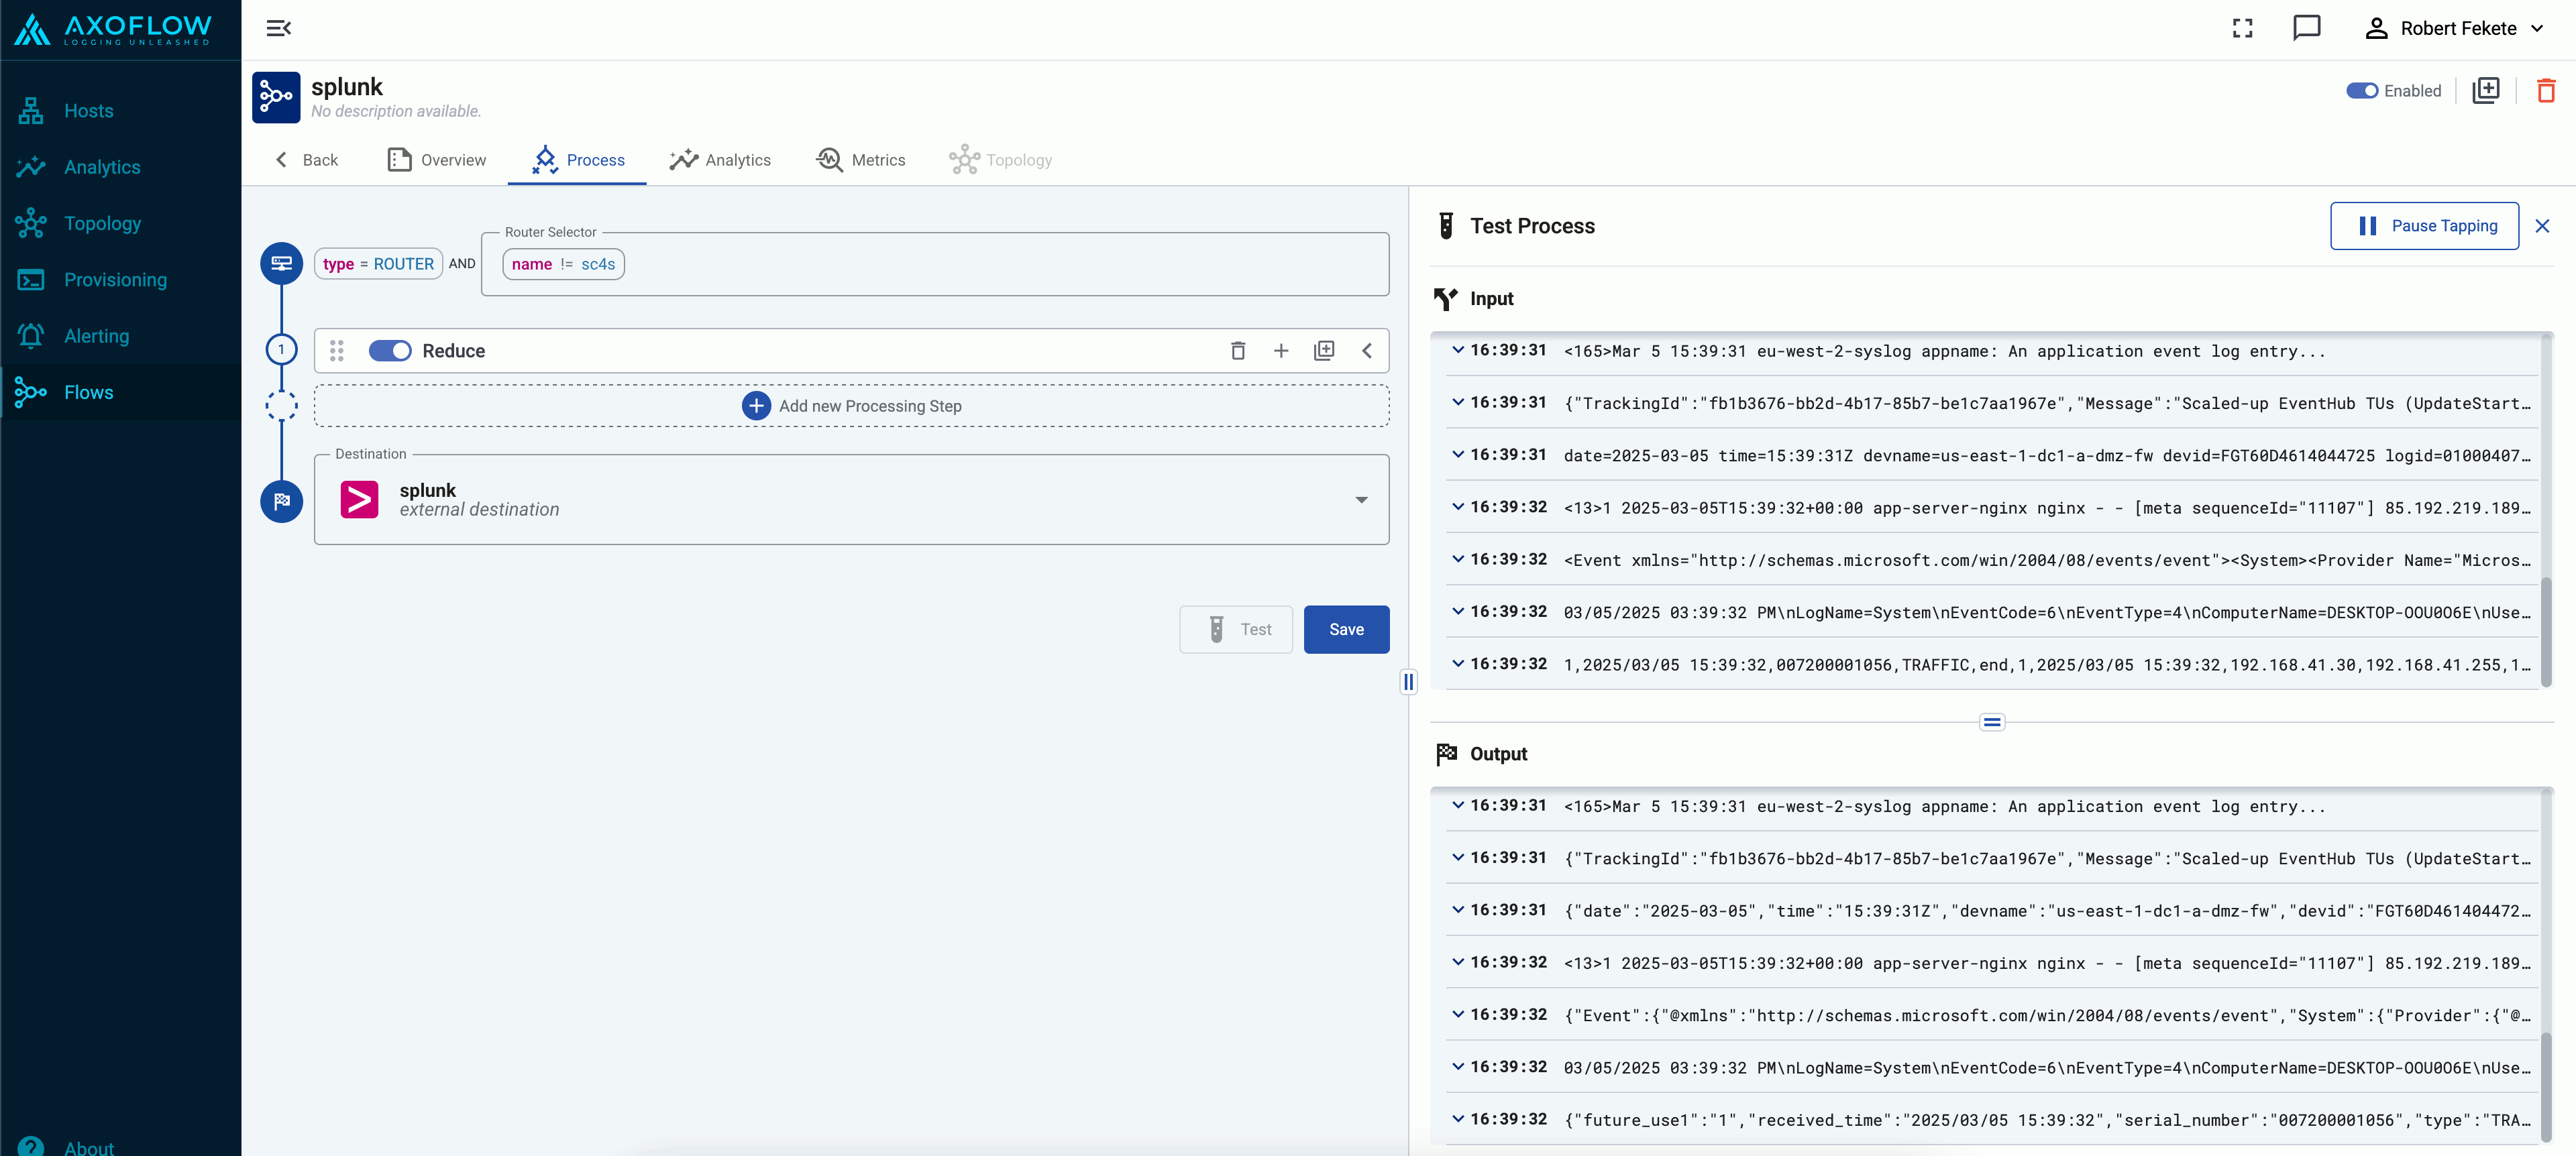Expand the Reduce step chevron
Image resolution: width=2576 pixels, height=1156 pixels.
coord(1366,351)
